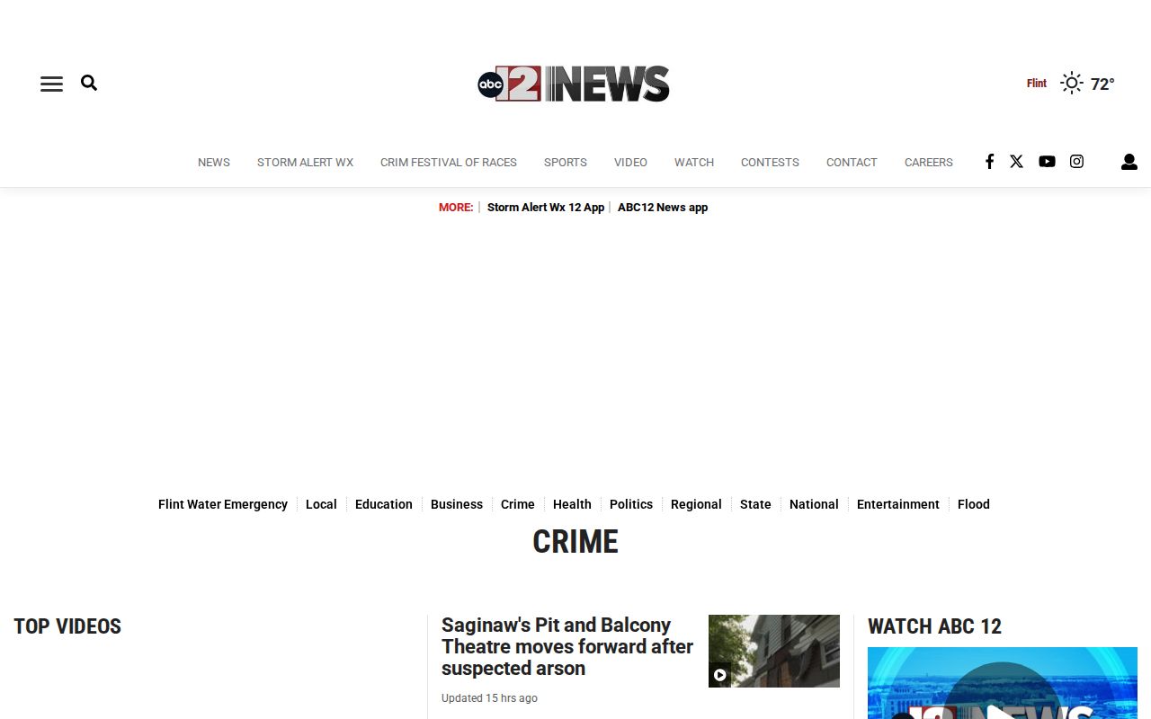The image size is (1151, 719).
Task: Open the Health category
Action: click(x=572, y=504)
